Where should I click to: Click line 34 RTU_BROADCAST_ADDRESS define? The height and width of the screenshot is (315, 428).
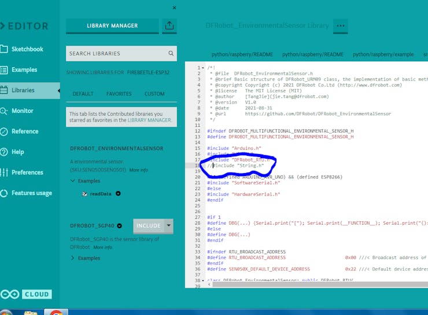point(246,258)
